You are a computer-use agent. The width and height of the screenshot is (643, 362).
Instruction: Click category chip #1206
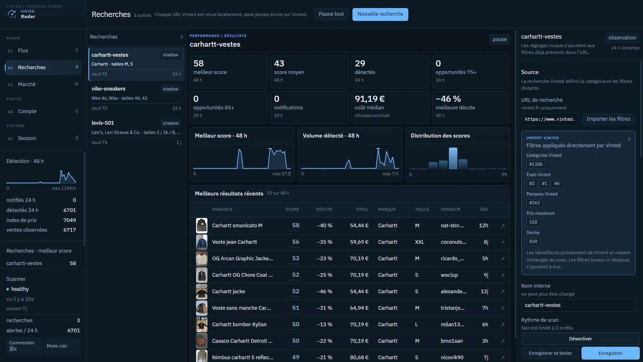tap(536, 164)
